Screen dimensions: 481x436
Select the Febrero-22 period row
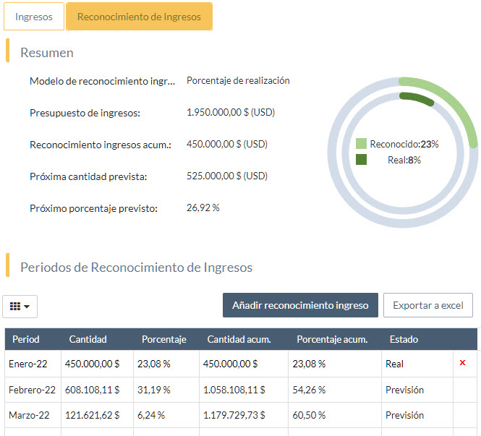pos(32,390)
